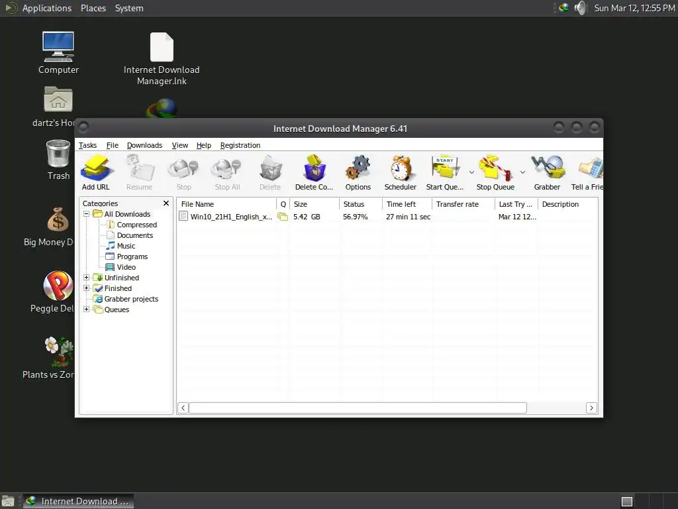The height and width of the screenshot is (509, 678).
Task: Sort by Time left column header
Action: 407,204
